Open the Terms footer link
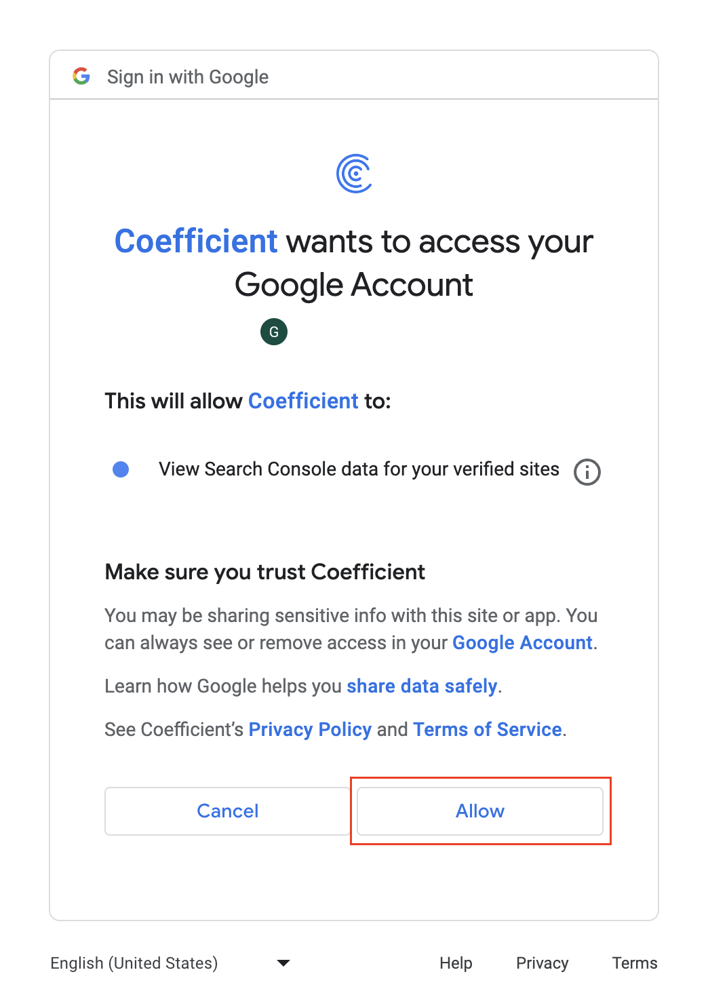Viewport: 708px width, 1008px height. pyautogui.click(x=635, y=963)
